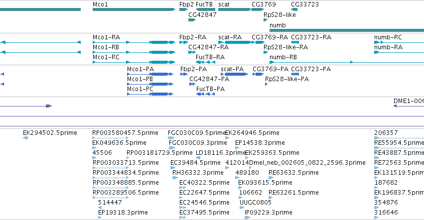Click the RP003033713.5prime EST
This screenshot has width=424, height=220.
(126, 162)
